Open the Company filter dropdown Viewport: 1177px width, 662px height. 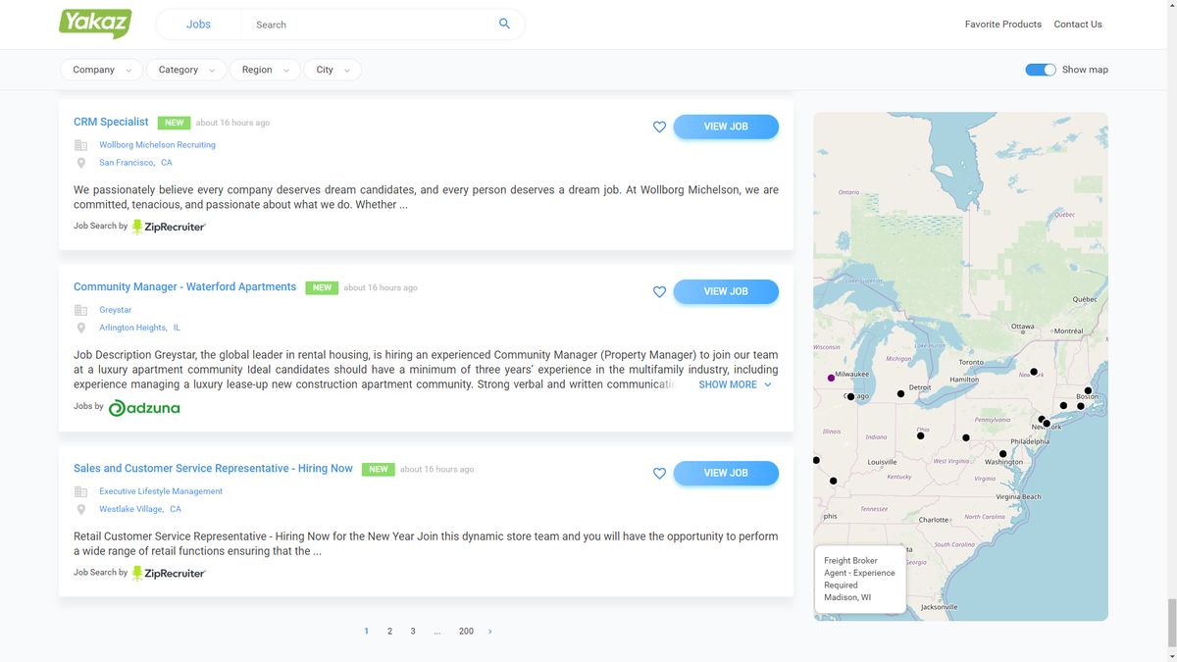[101, 70]
